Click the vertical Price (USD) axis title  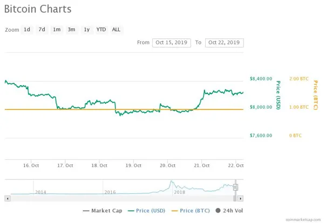278,95
